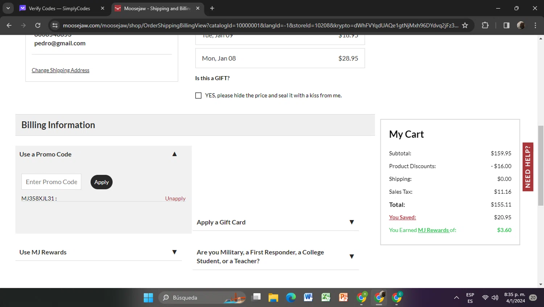Close the Moosejaw Shipping and Billing tab

tap(198, 8)
